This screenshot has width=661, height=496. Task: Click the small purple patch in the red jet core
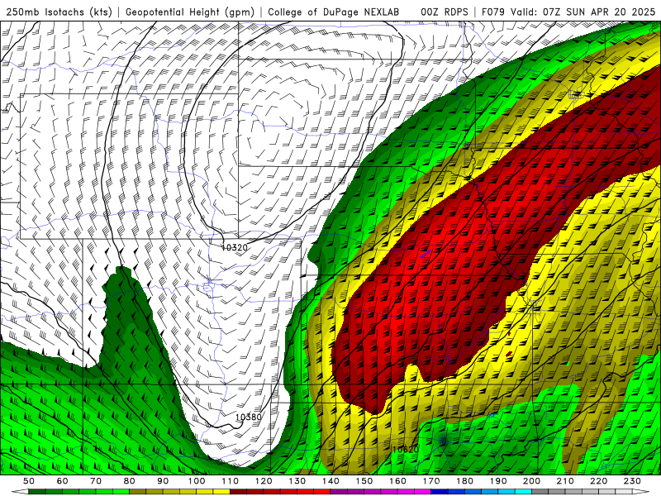(x=426, y=254)
